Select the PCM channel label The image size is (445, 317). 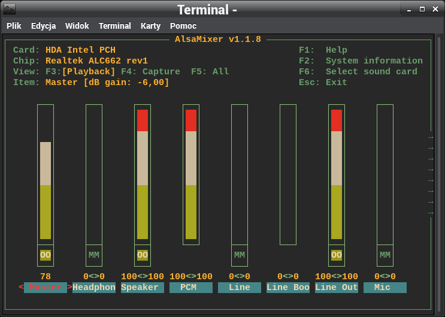pyautogui.click(x=191, y=288)
